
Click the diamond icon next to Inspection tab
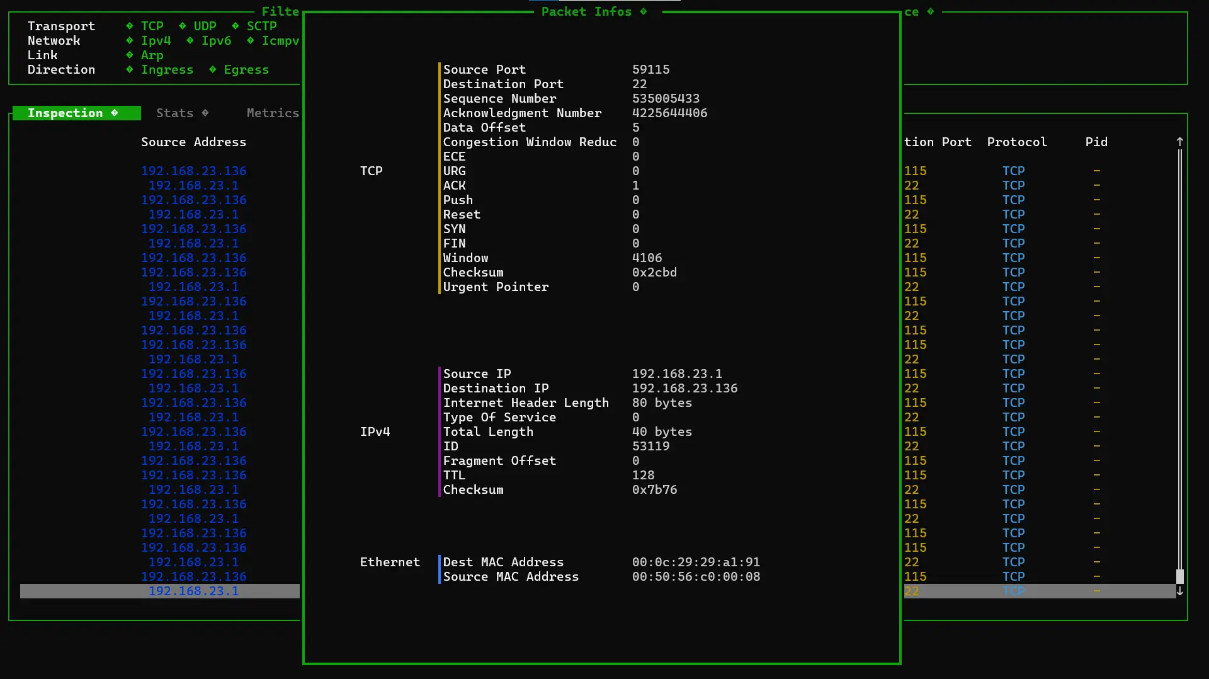(115, 113)
